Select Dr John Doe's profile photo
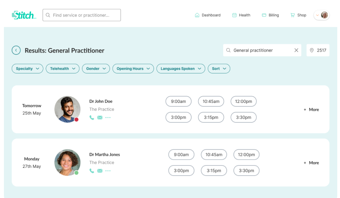This screenshot has height=198, width=340. click(x=67, y=109)
